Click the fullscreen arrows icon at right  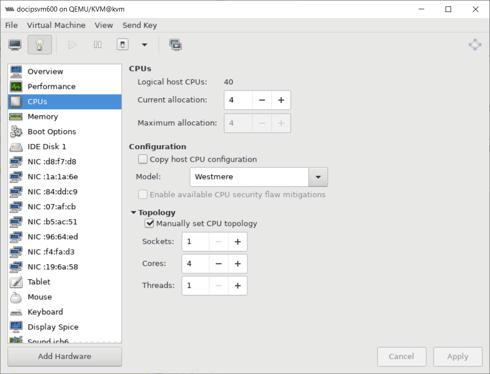475,45
